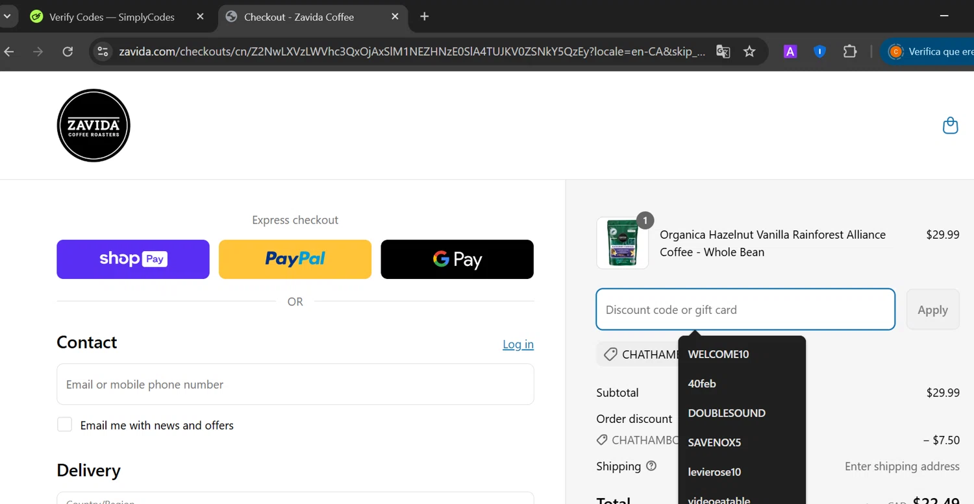This screenshot has height=504, width=974.
Task: Click Apply to submit the discount code
Action: pyautogui.click(x=932, y=309)
